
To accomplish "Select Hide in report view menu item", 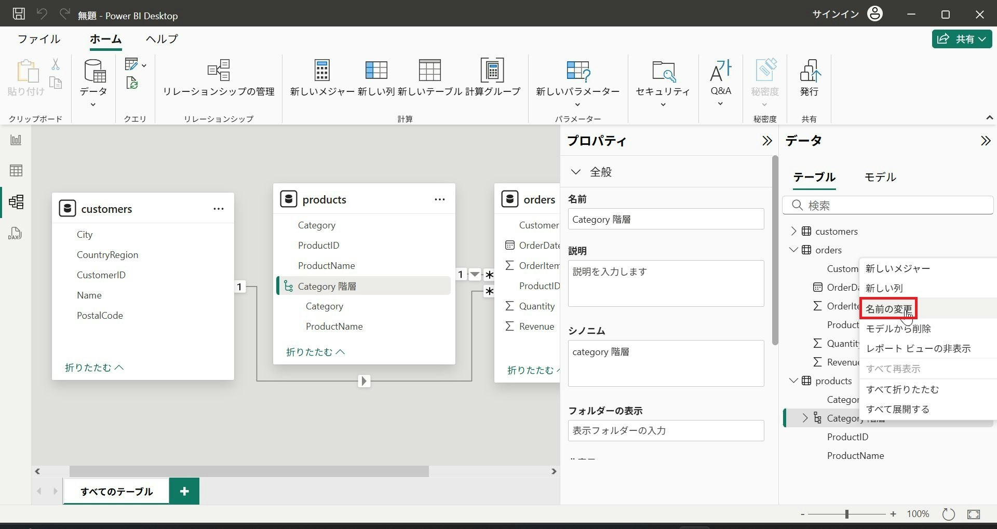I will [x=918, y=348].
